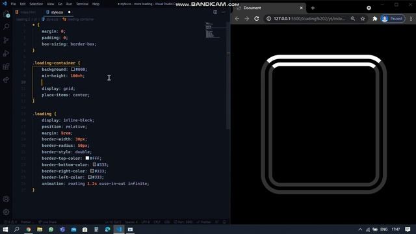The width and height of the screenshot is (416, 234).
Task: Go forward in the Chrome browser
Action: click(x=247, y=19)
